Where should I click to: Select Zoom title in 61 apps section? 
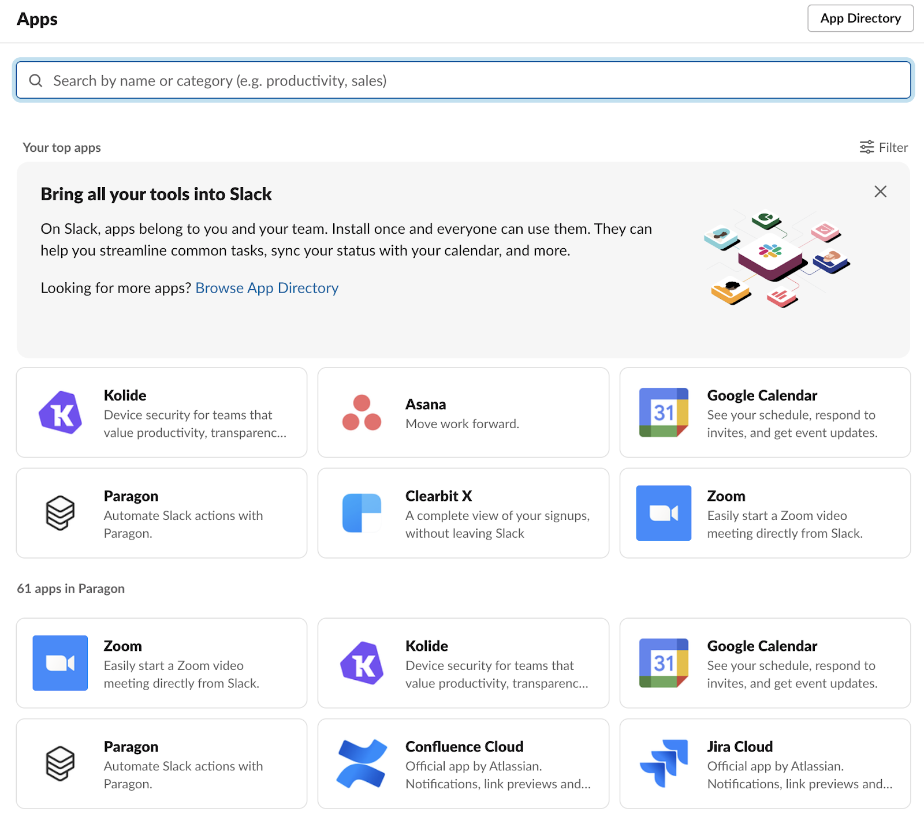pos(122,646)
